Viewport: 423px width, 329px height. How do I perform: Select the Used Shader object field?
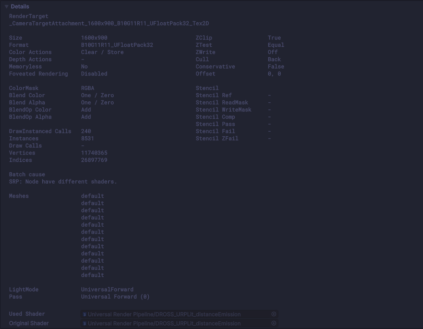coord(177,314)
